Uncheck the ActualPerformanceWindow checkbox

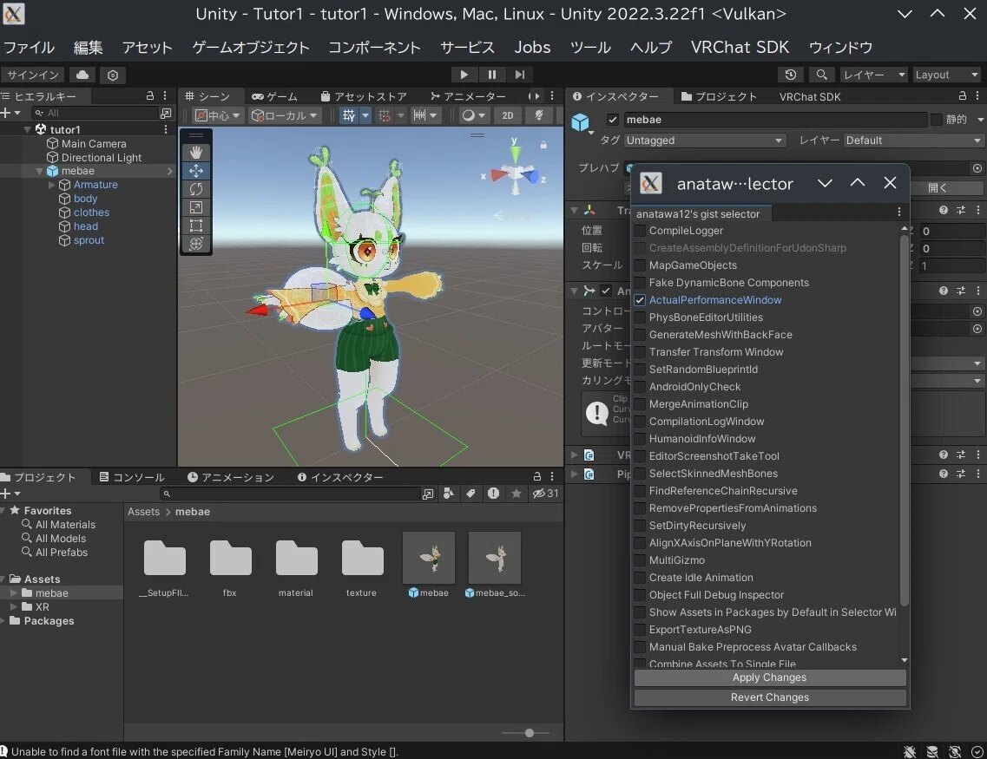[x=640, y=300]
